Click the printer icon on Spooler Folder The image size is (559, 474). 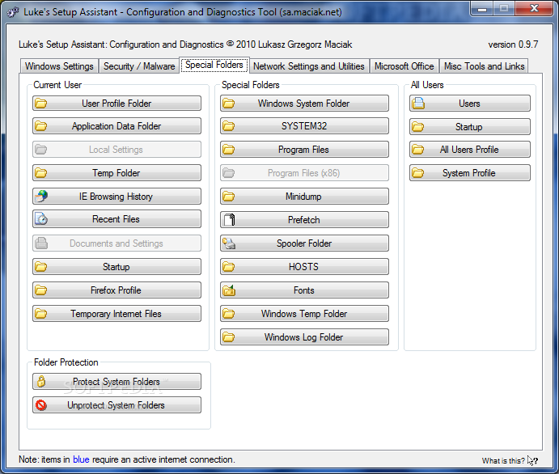coord(229,243)
